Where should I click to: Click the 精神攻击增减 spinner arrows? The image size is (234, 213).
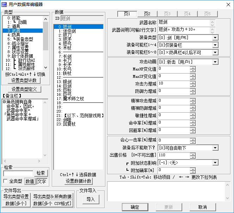click(x=193, y=101)
